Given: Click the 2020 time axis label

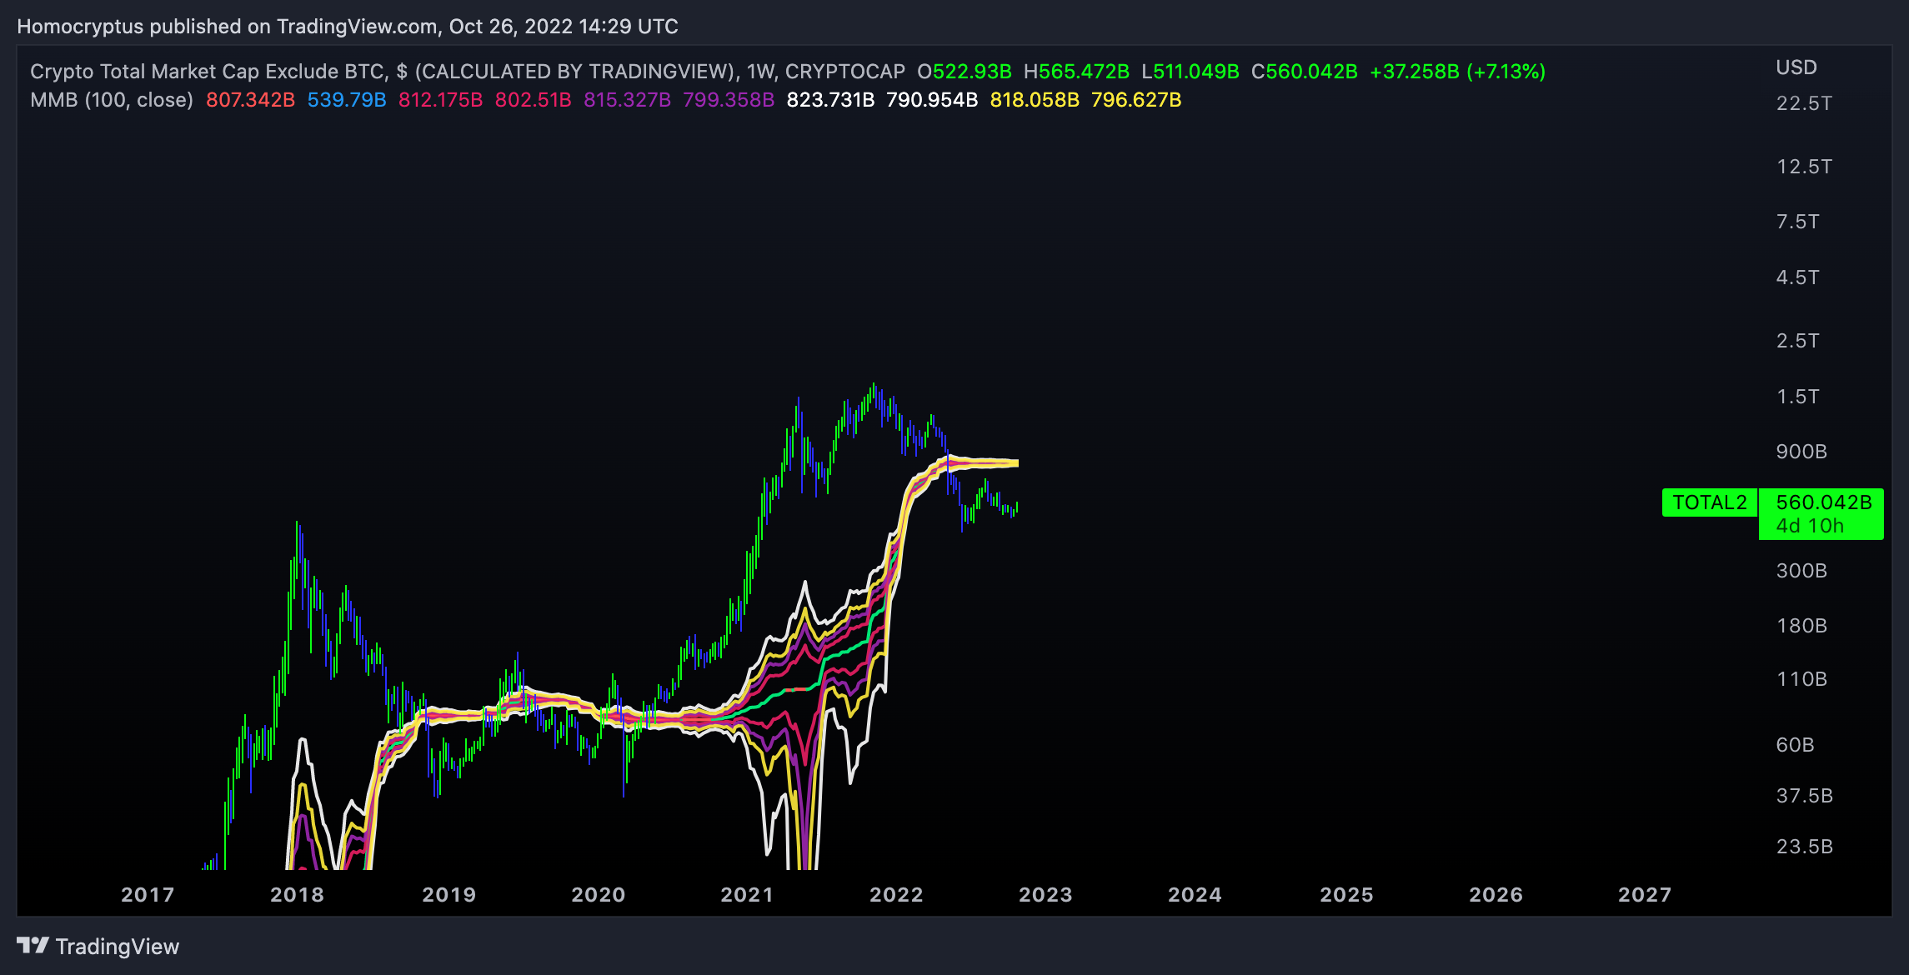Looking at the screenshot, I should (x=598, y=895).
